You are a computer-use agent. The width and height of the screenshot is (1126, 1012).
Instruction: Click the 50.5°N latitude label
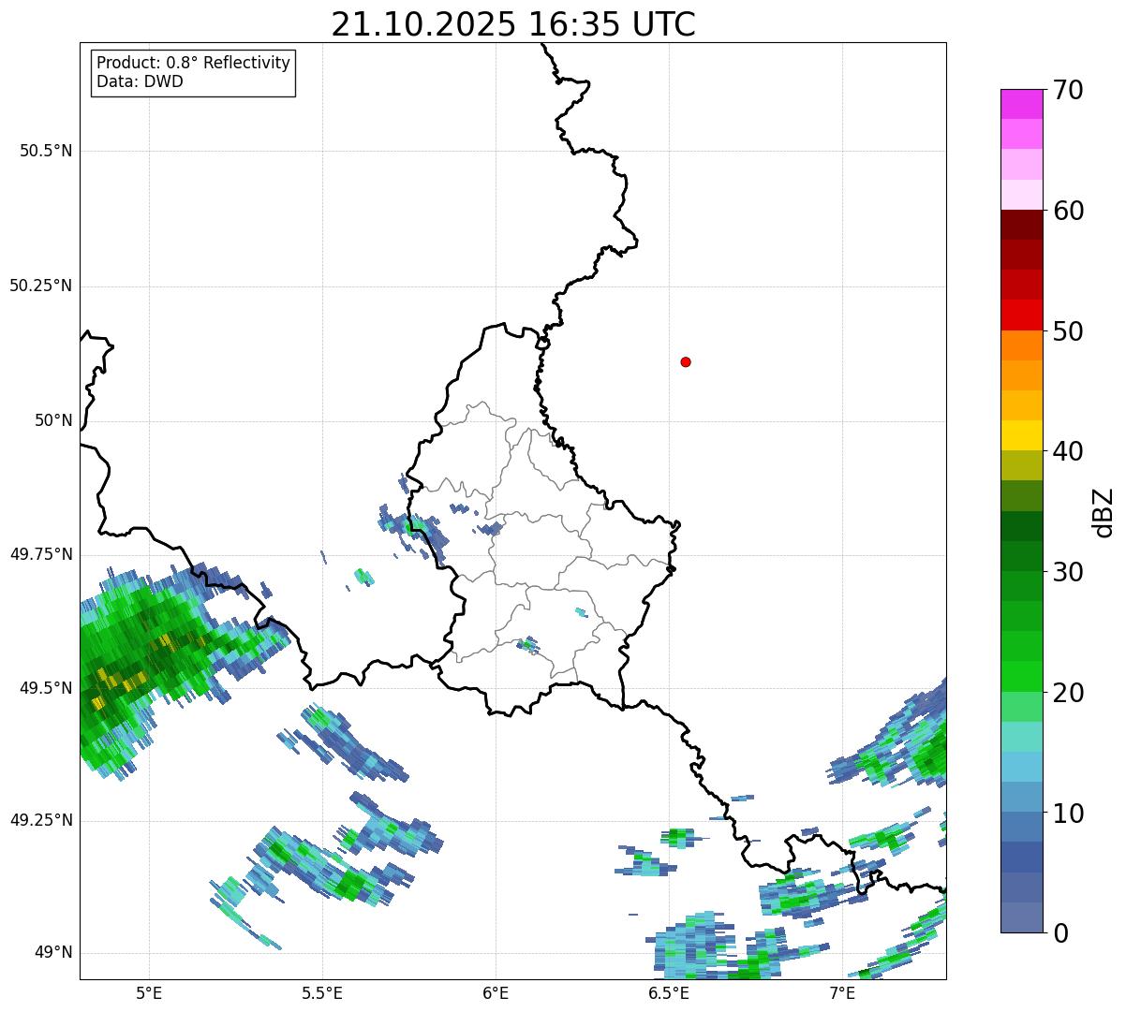[x=46, y=151]
